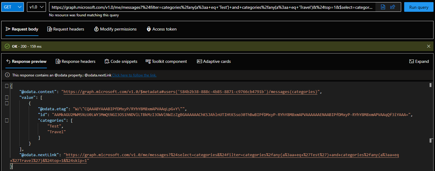The width and height of the screenshot is (435, 171).
Task: Open the v1.0 version dropdown
Action: coord(36,7)
